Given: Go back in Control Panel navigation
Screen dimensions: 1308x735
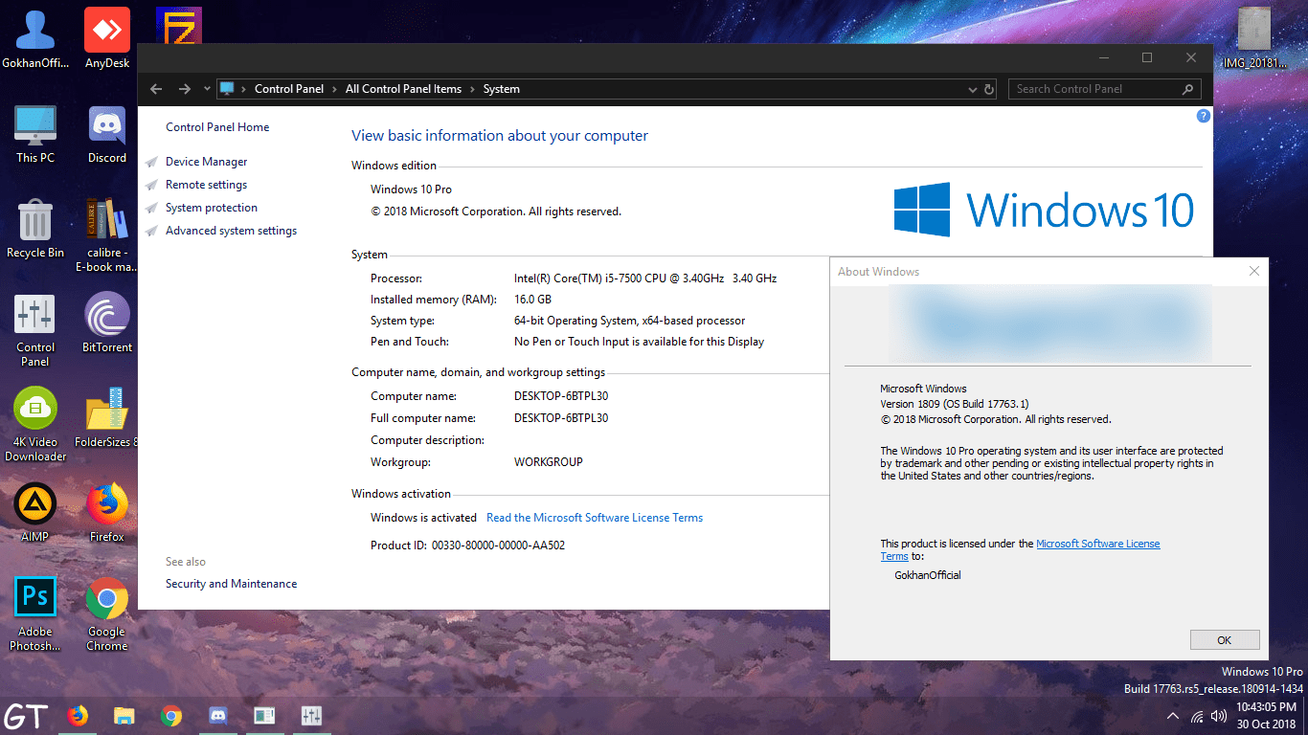Looking at the screenshot, I should pos(156,89).
